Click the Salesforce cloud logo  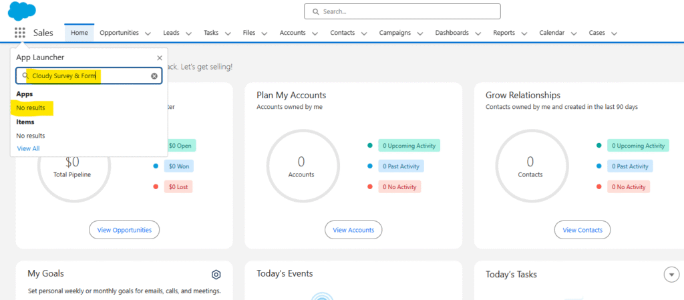coord(22,11)
